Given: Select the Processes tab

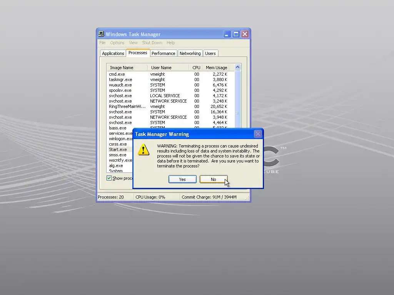Looking at the screenshot, I should [x=138, y=53].
